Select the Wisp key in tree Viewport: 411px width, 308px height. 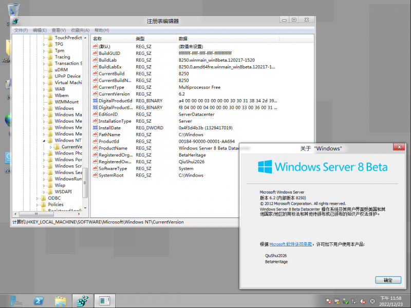pos(60,185)
